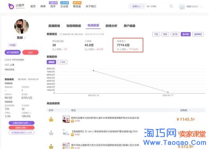
Task: Switch trend chart to 订单数 view
Action: pyautogui.click(x=62, y=62)
